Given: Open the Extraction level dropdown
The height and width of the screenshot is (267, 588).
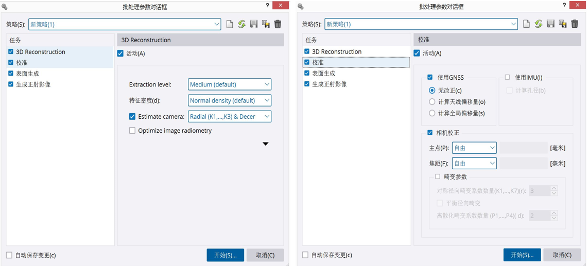Looking at the screenshot, I should [230, 84].
